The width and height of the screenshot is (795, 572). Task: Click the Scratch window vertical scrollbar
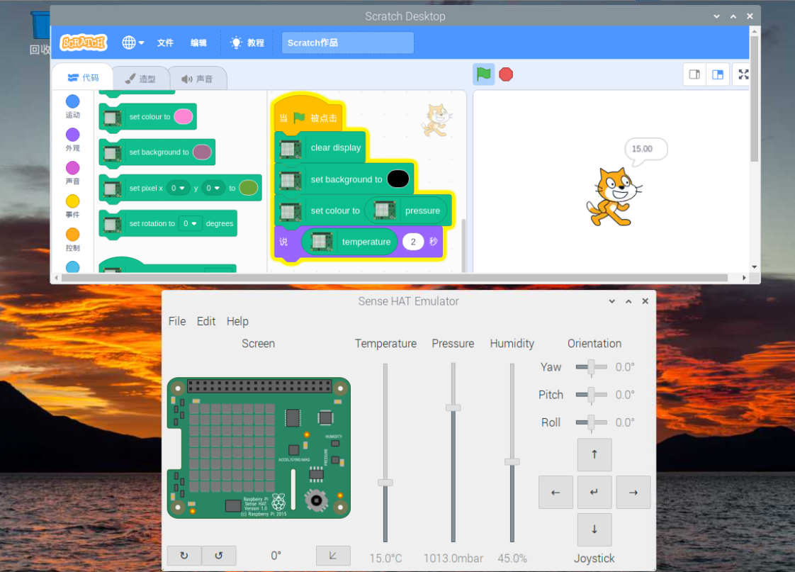pyautogui.click(x=755, y=99)
